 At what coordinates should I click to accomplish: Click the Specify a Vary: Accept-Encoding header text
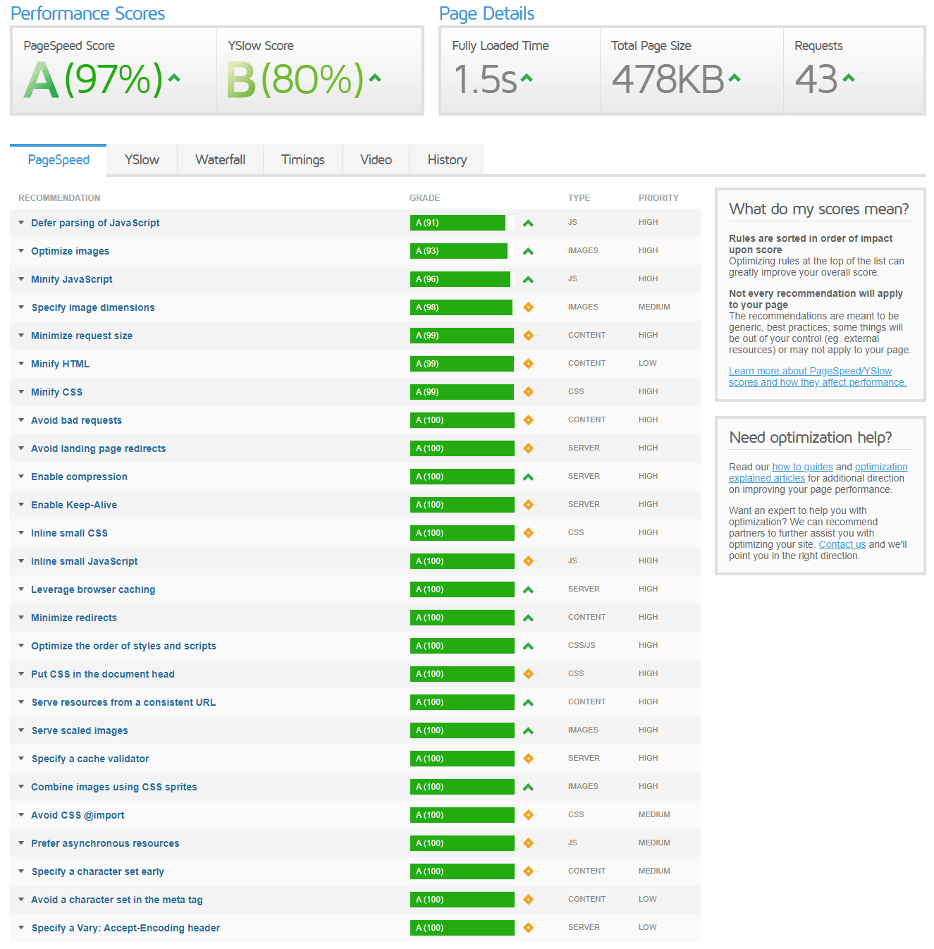[x=125, y=928]
